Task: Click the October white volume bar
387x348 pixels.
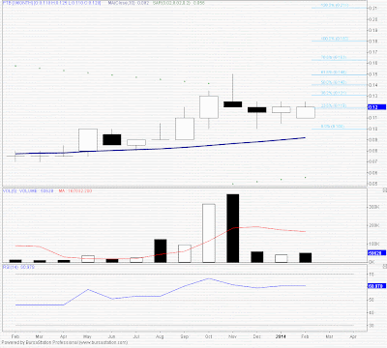Action: click(x=209, y=233)
